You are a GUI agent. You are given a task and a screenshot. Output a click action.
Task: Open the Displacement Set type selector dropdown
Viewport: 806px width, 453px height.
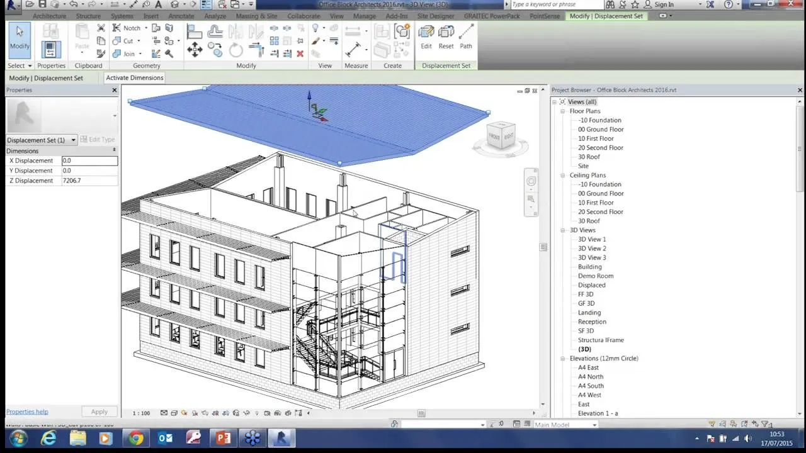[73, 140]
